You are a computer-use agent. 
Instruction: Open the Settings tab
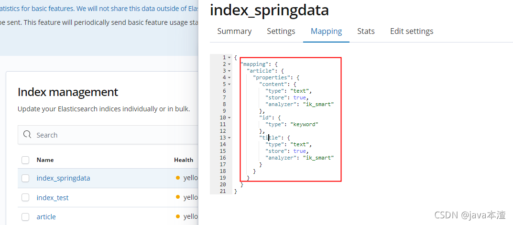281,32
